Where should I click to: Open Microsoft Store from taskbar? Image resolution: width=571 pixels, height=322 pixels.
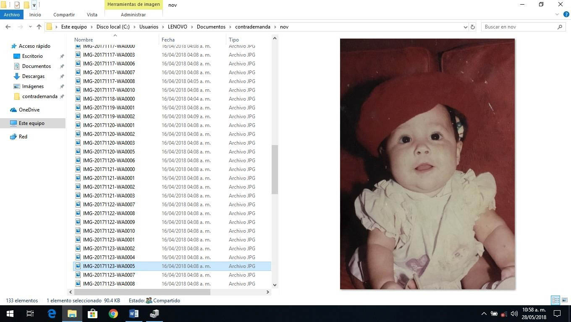pos(93,314)
